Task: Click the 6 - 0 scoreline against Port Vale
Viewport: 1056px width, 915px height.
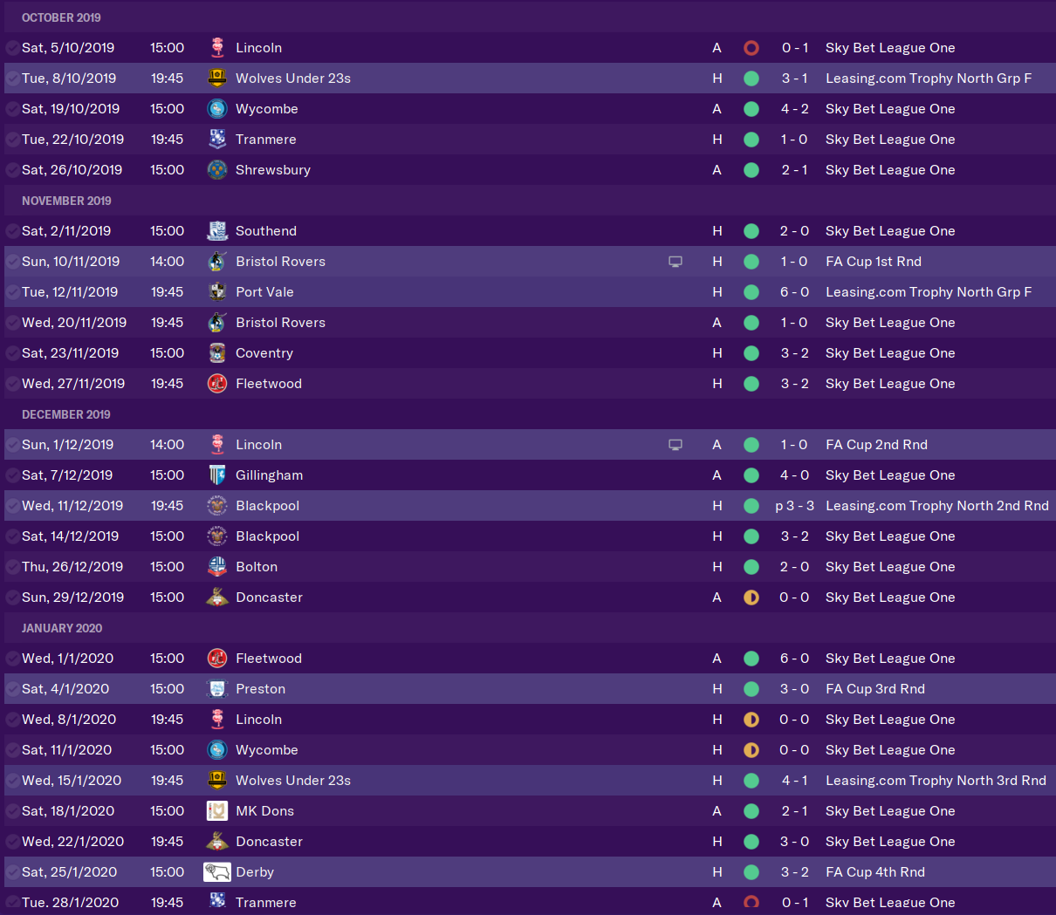Action: (795, 291)
